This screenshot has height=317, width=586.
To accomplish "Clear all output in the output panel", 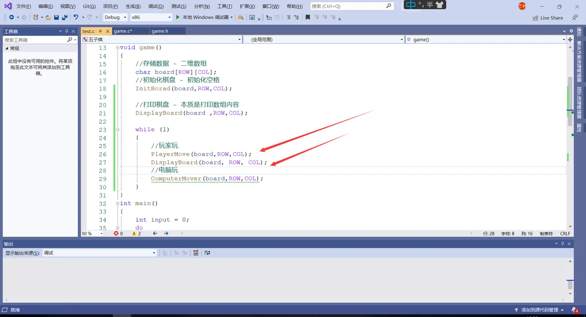I will coord(195,253).
